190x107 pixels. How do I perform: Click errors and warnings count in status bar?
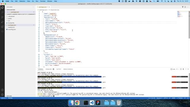(x=4, y=98)
